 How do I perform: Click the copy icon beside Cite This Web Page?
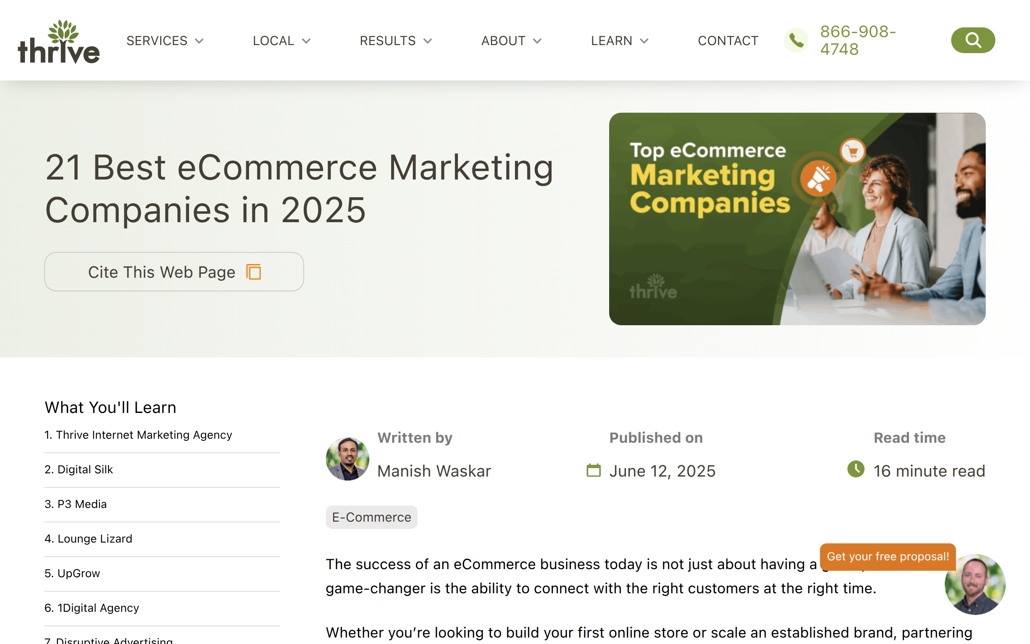tap(253, 272)
